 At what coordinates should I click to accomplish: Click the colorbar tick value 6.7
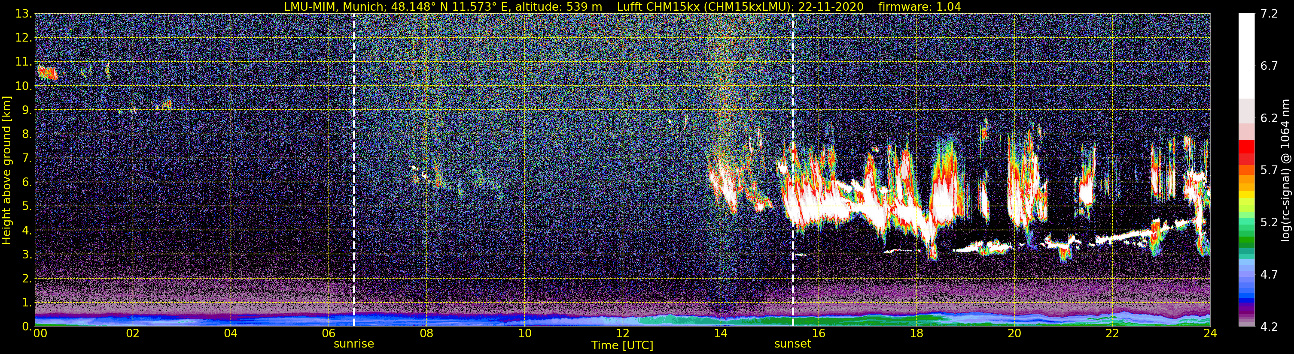tap(1269, 66)
